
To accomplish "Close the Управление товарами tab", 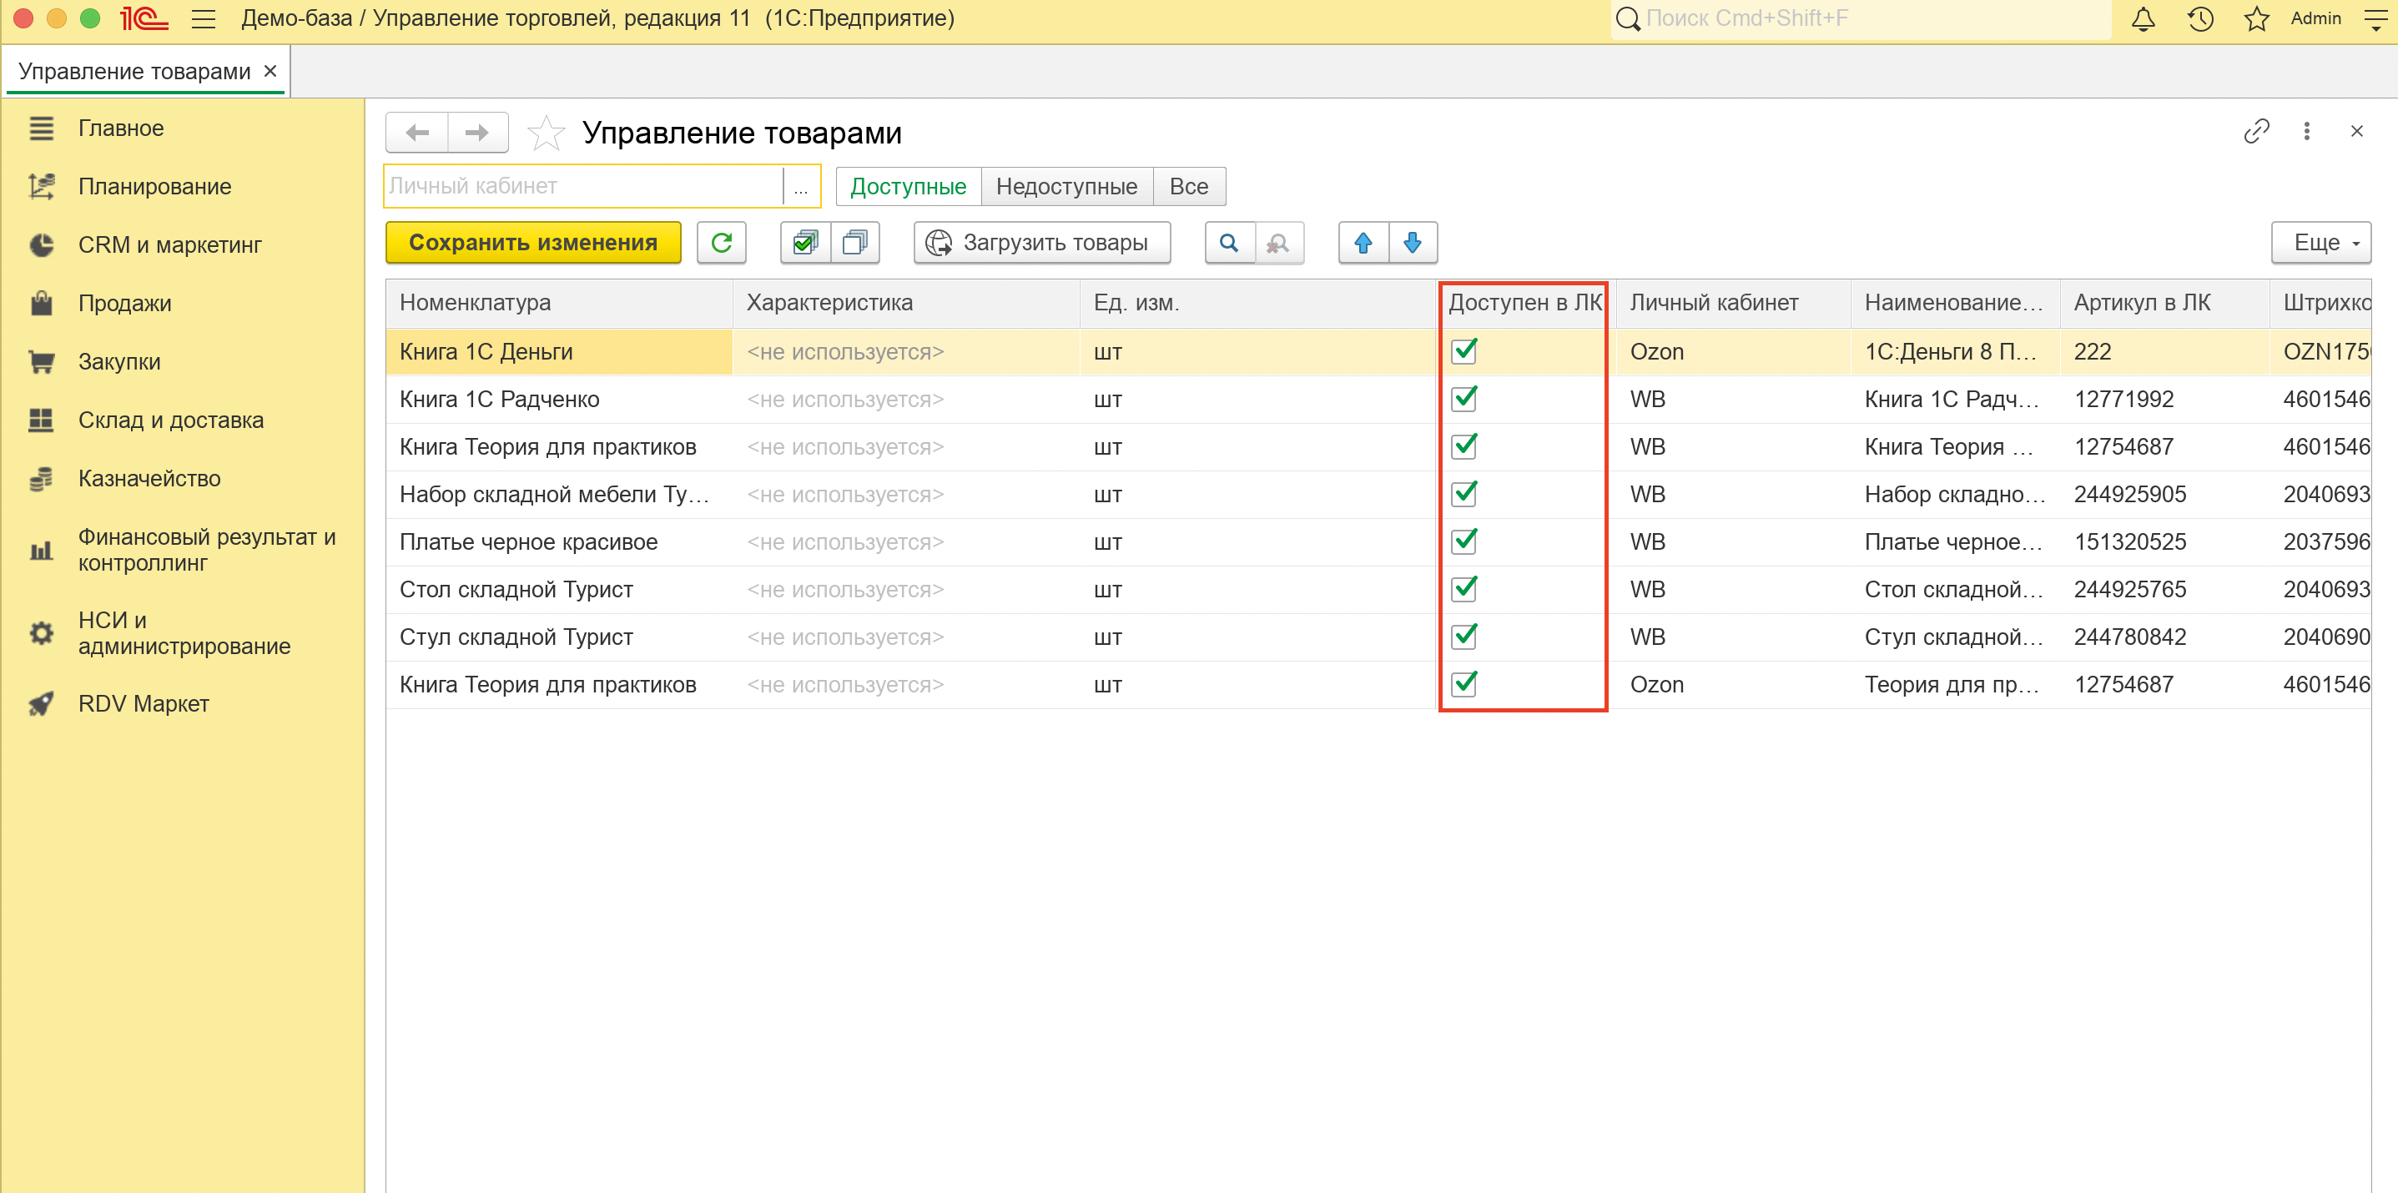I will (x=271, y=72).
